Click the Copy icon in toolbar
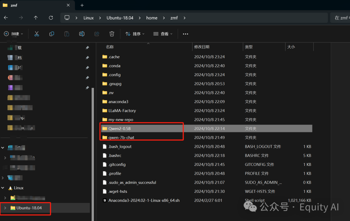Image resolution: width=350 pixels, height=221 pixels. pos(52,34)
